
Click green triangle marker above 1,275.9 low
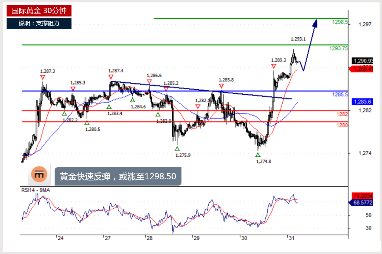pos(177,149)
